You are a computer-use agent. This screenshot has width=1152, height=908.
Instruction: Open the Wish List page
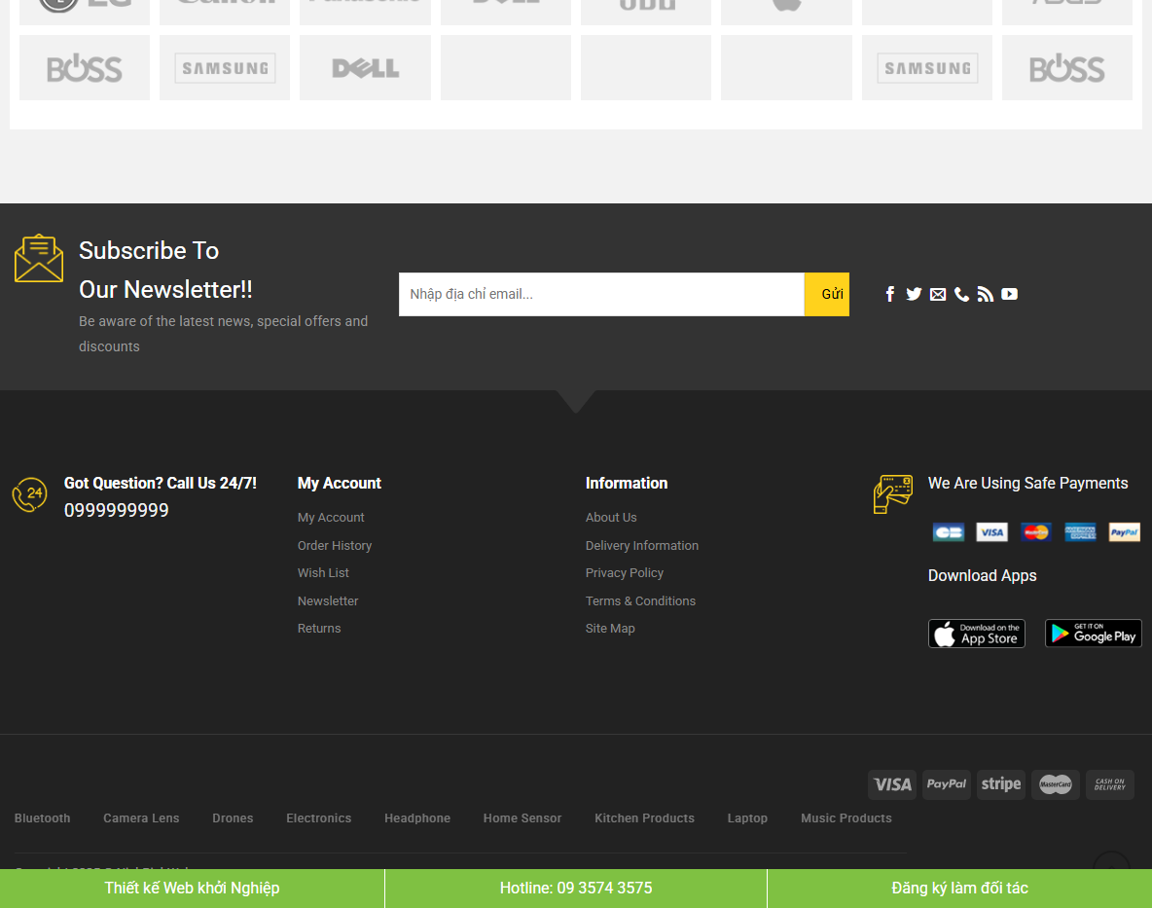[322, 572]
